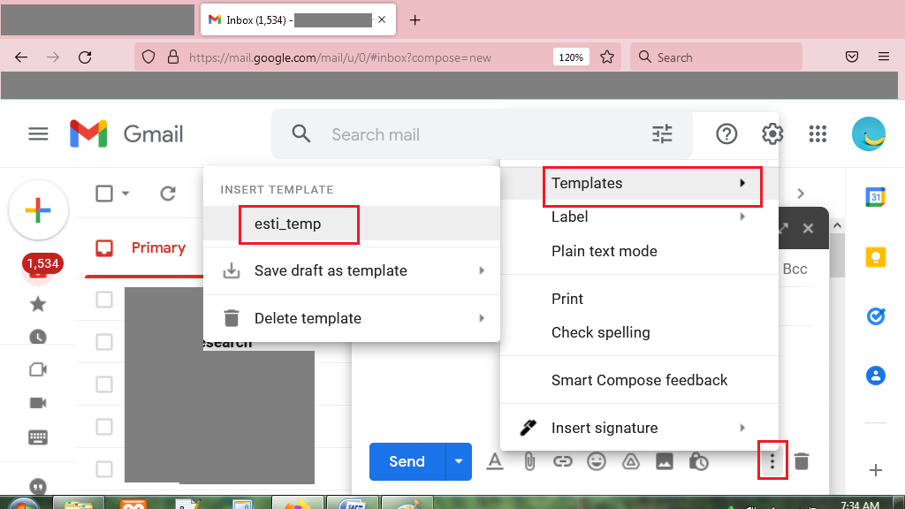Insert a file from Google Drive

630,460
